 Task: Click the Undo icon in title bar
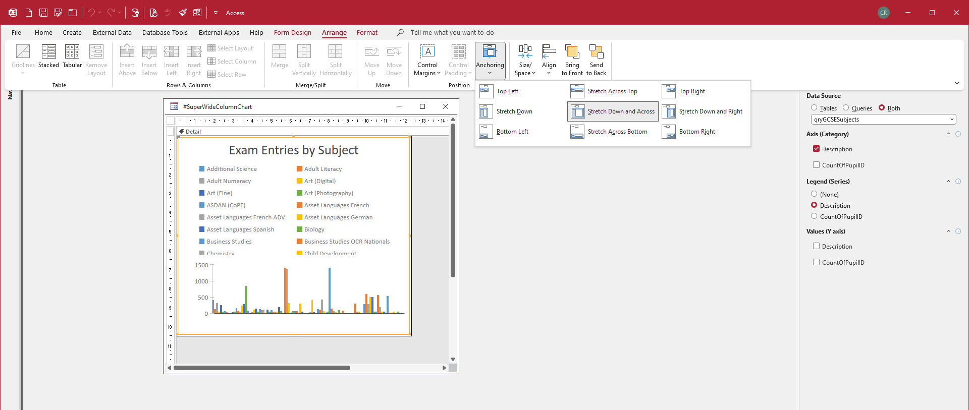tap(91, 13)
